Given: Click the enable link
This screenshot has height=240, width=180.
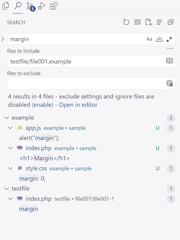Looking at the screenshot, I should pos(43,105).
